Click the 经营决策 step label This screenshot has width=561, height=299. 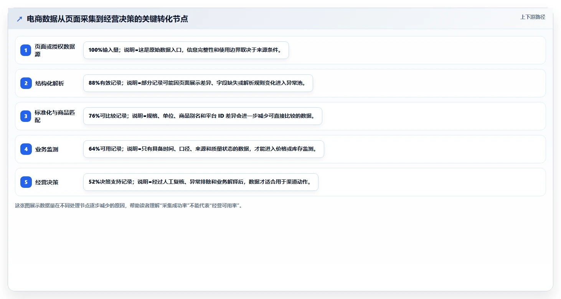47,182
